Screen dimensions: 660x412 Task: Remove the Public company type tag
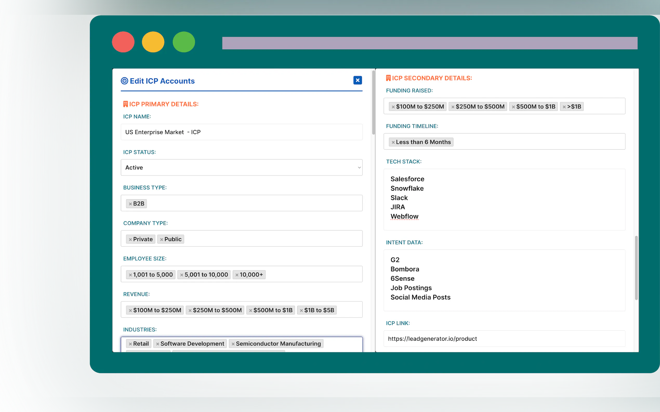(x=162, y=239)
